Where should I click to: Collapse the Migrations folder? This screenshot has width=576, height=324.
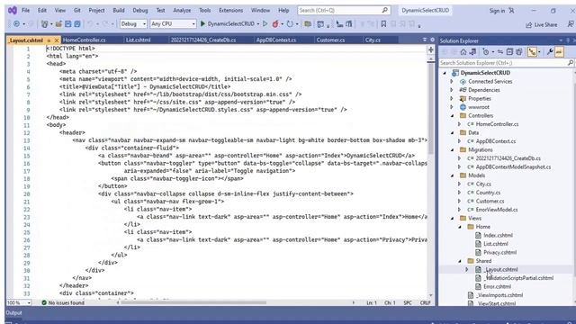click(452, 150)
